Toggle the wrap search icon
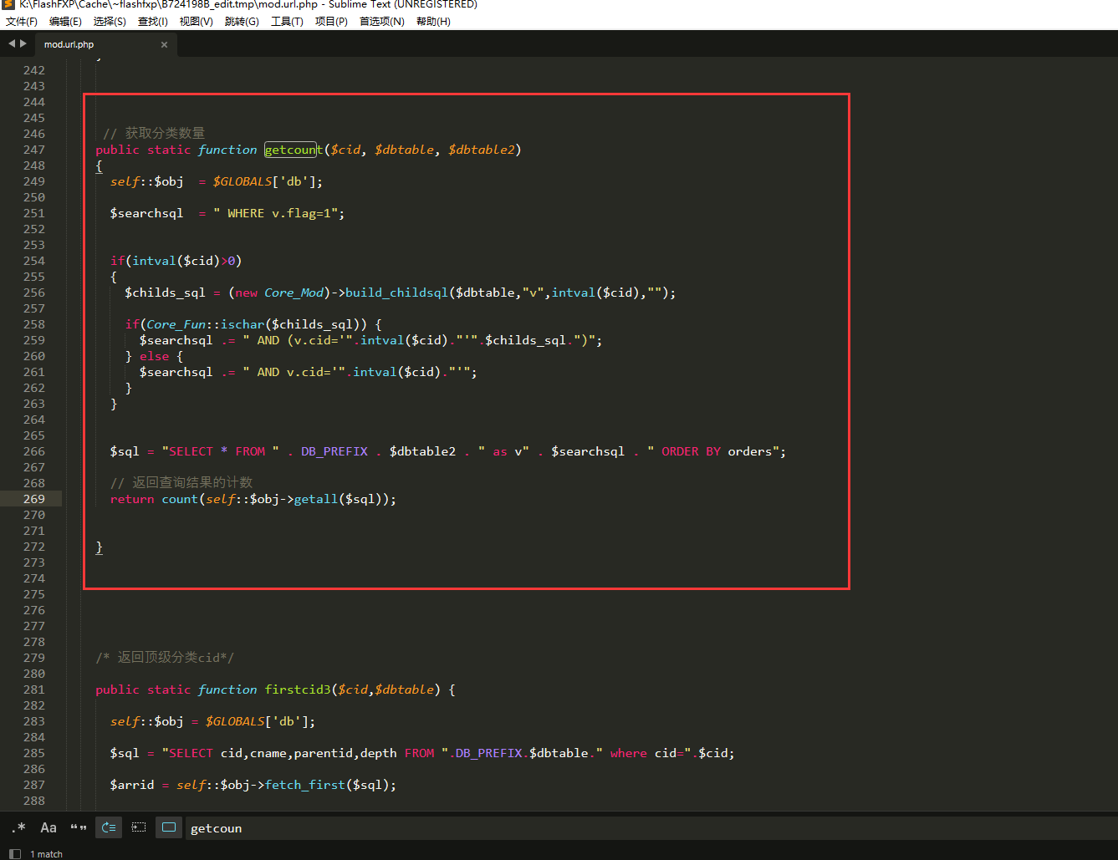 [x=109, y=827]
